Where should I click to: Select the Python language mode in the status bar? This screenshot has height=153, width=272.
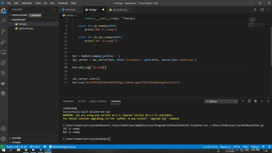255,147
